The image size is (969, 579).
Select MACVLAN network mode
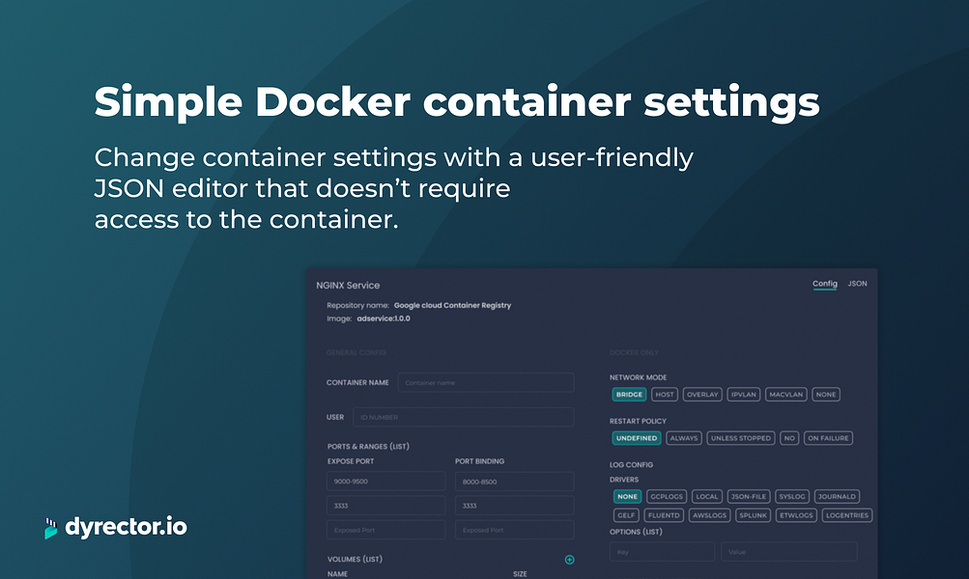click(786, 395)
